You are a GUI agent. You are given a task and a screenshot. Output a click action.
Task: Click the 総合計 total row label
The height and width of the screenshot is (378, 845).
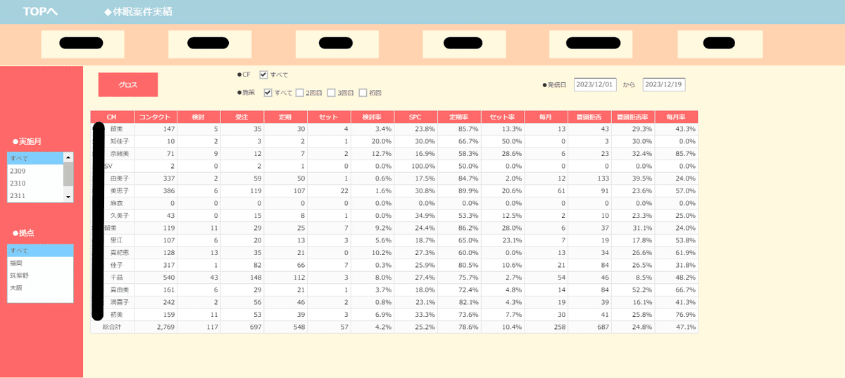[112, 327]
